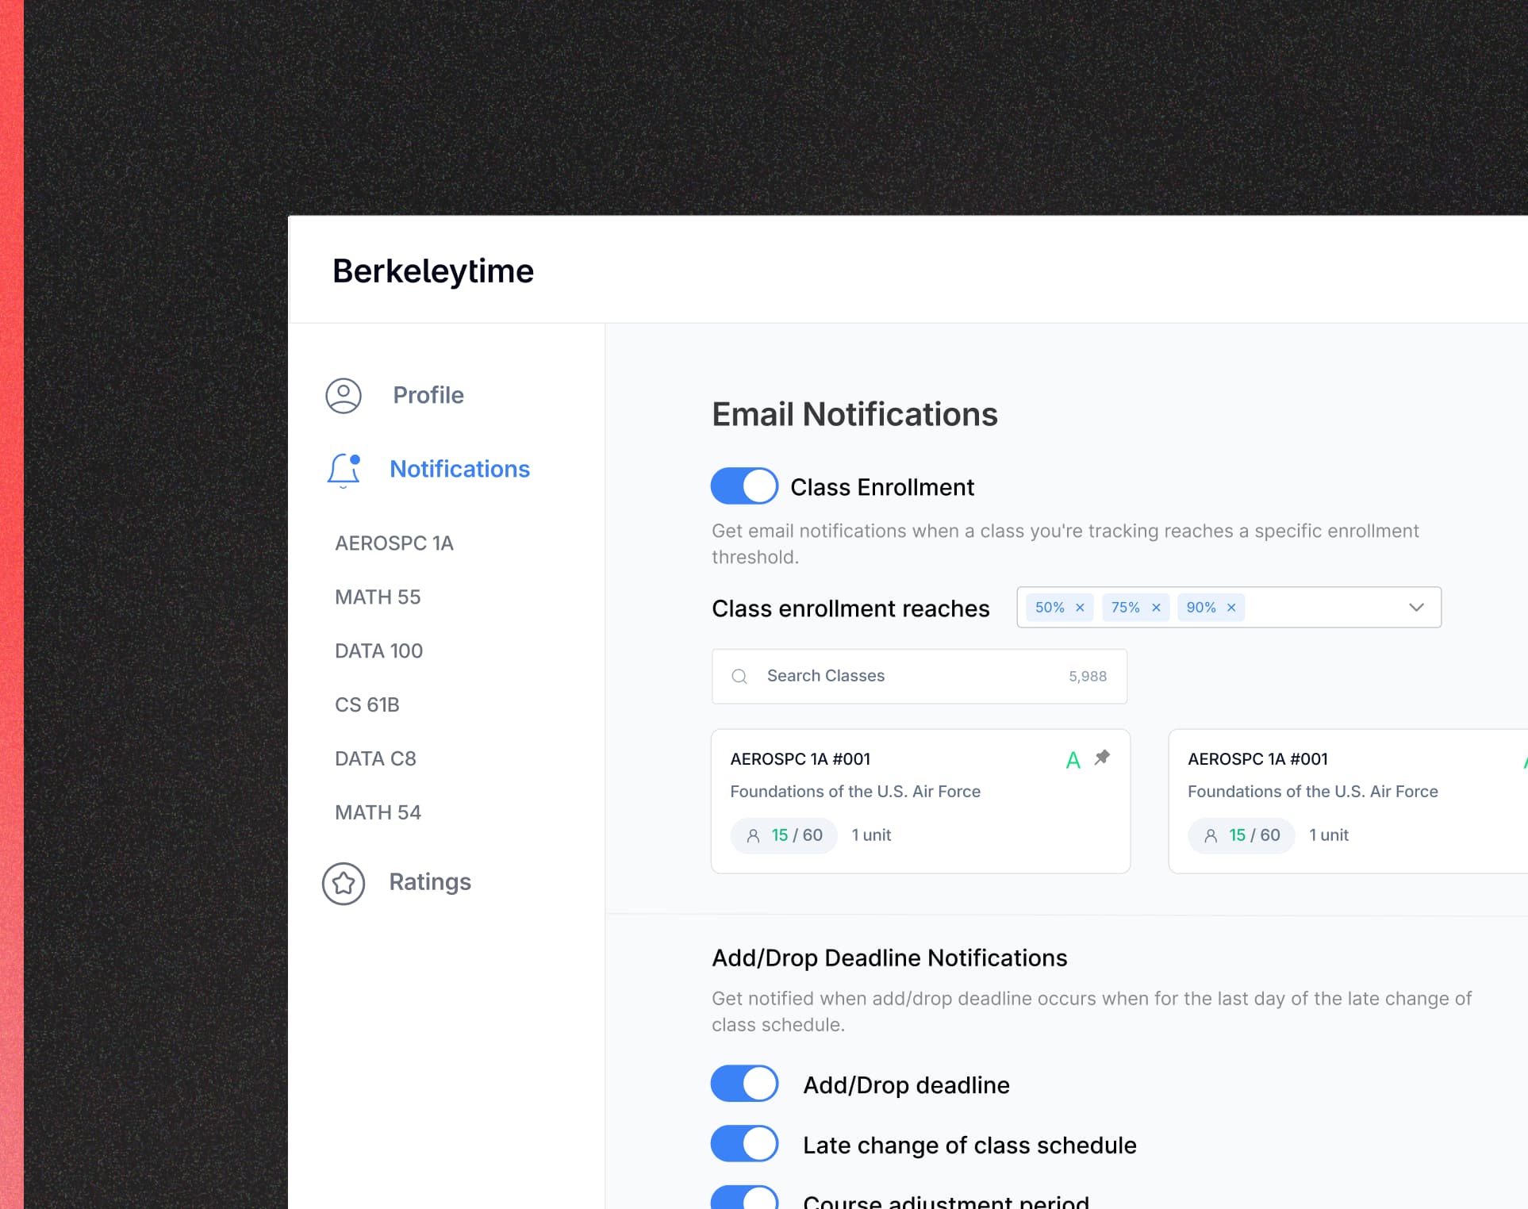Click the Berkeleytime logo title
The height and width of the screenshot is (1209, 1528).
pos(433,271)
